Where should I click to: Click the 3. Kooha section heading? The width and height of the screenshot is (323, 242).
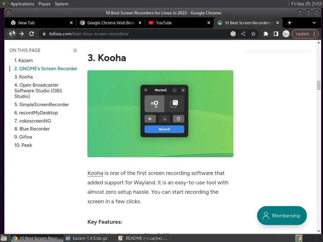pyautogui.click(x=107, y=58)
